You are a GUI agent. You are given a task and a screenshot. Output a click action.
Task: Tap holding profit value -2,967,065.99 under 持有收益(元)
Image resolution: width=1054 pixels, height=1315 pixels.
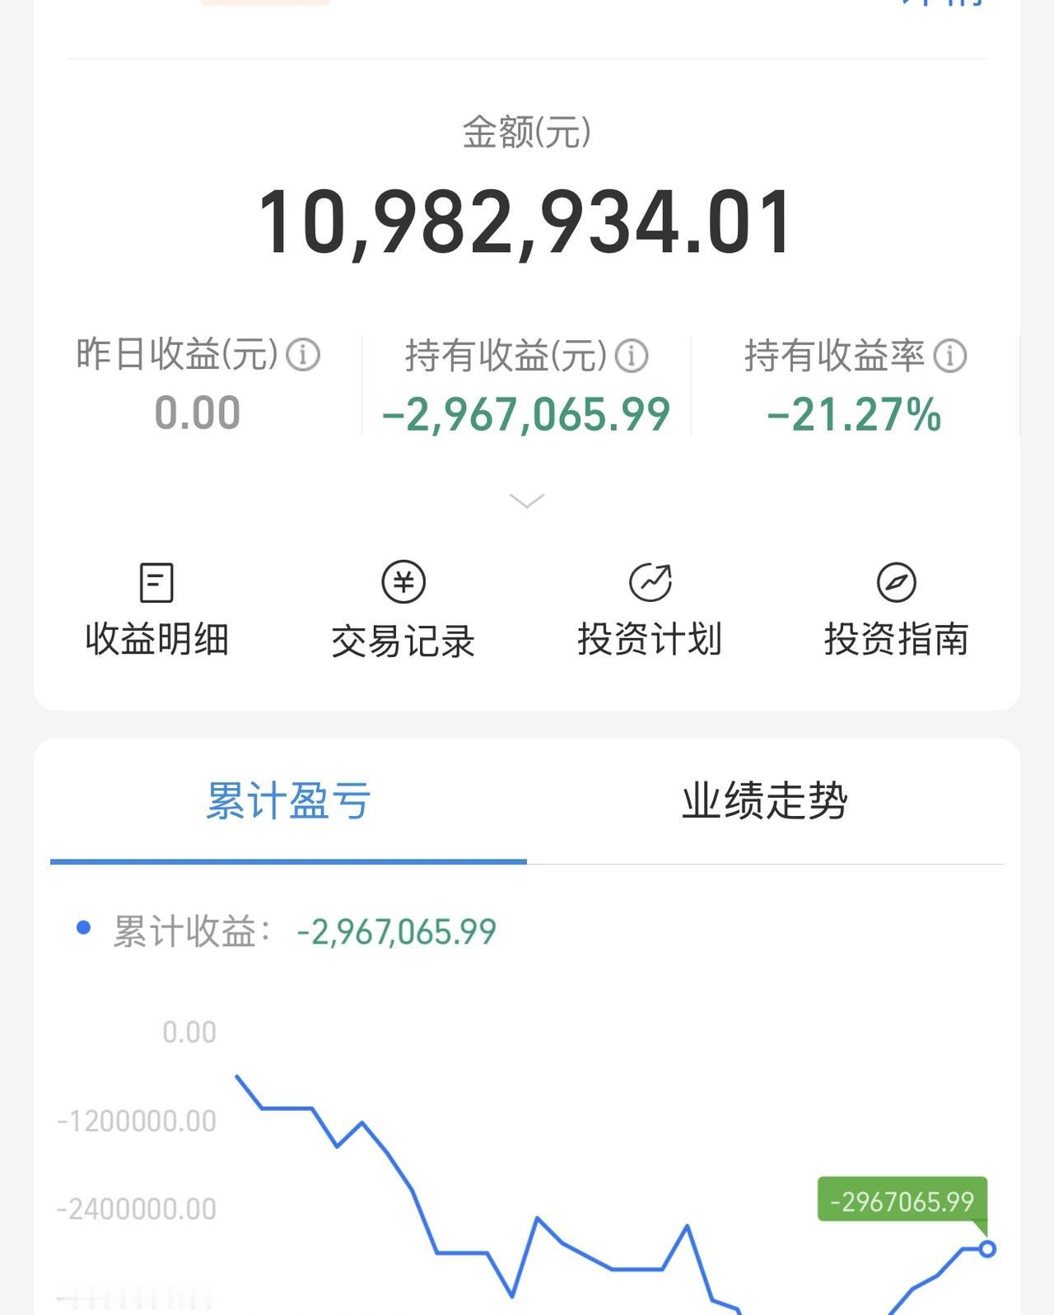(526, 414)
